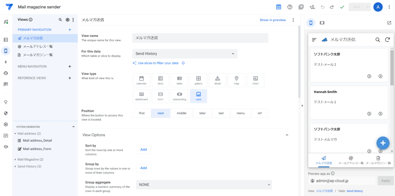This screenshot has width=395, height=196.
Task: Open the Automation lightning bolt in sidebar
Action: 6,62
